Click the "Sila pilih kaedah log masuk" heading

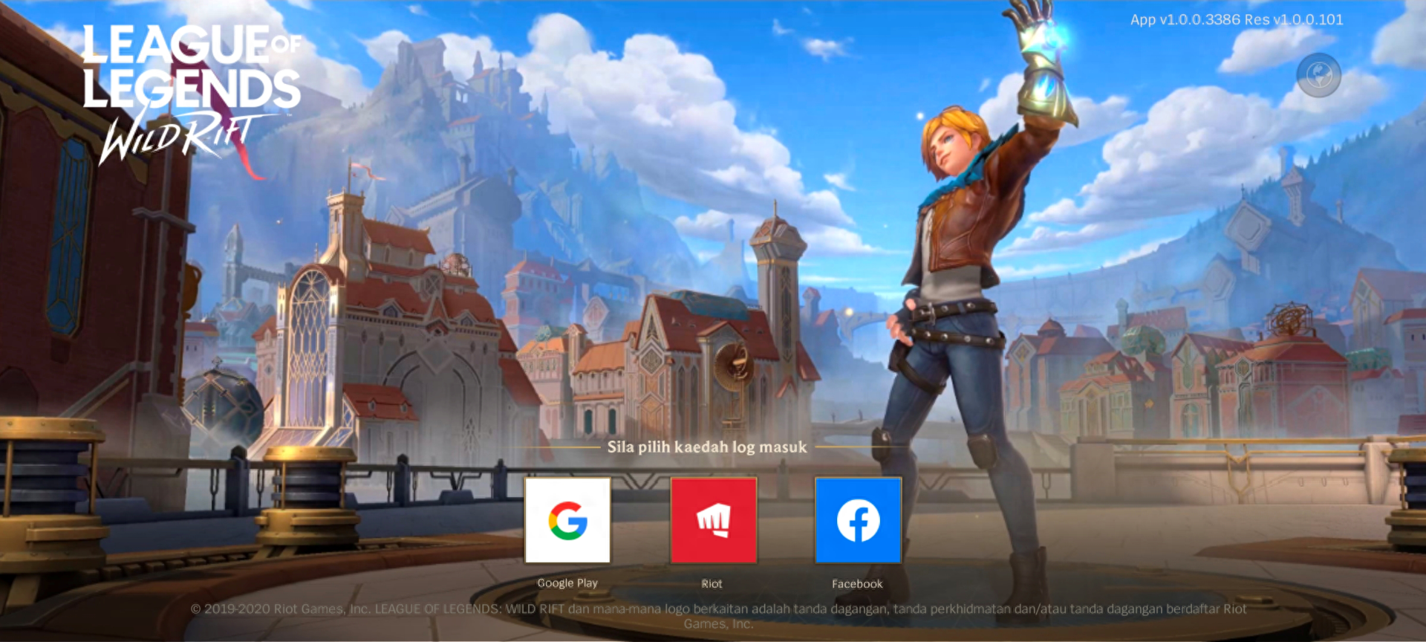click(x=706, y=447)
